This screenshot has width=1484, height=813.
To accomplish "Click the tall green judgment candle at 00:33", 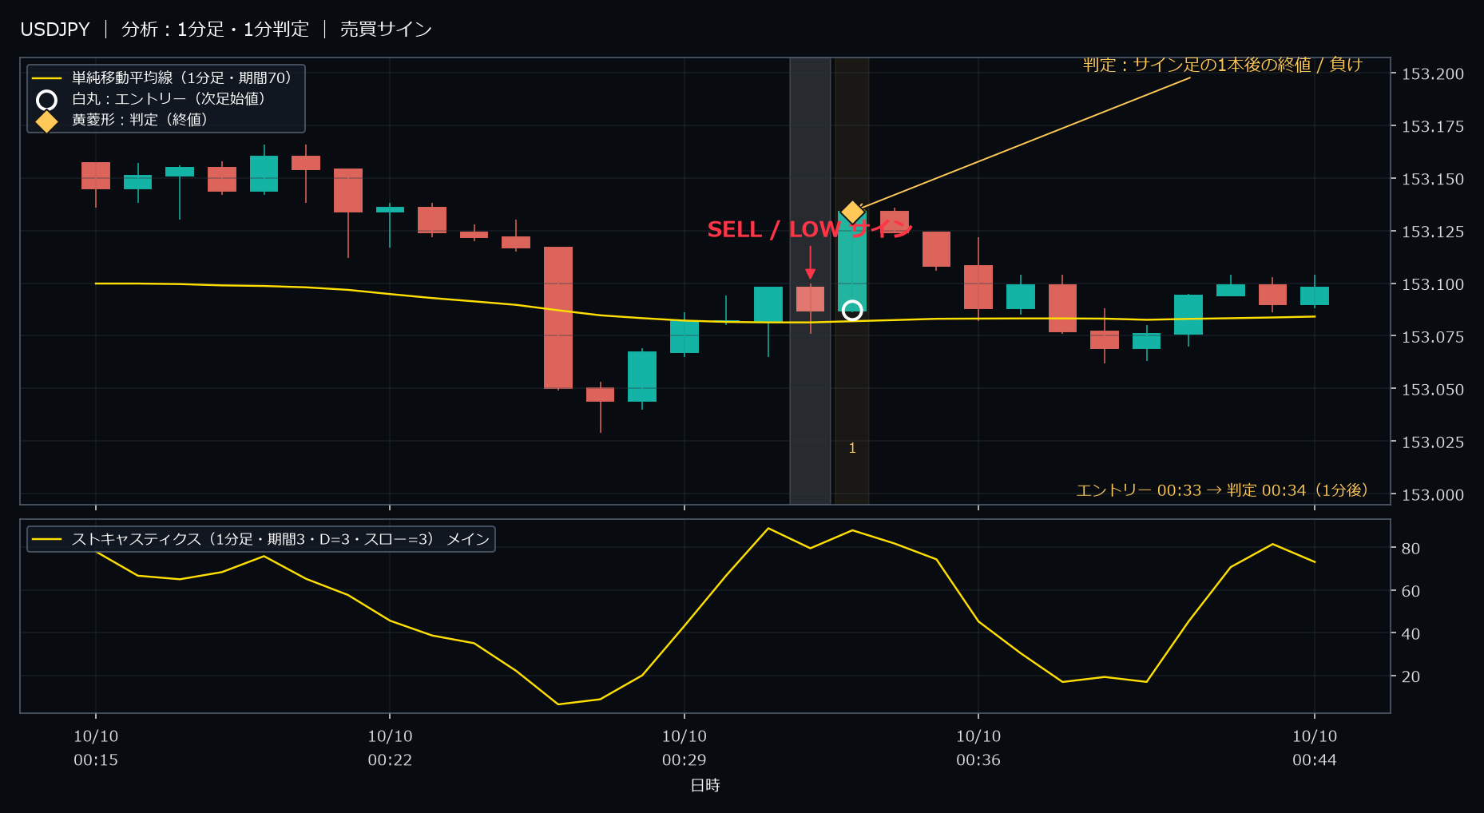I will (852, 261).
